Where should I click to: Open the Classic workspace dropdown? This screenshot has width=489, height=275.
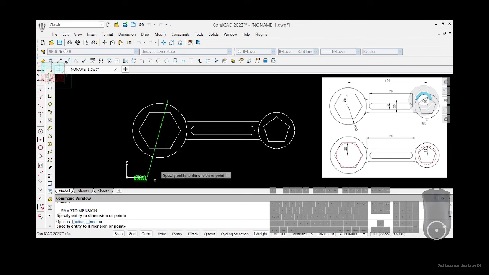(76, 25)
